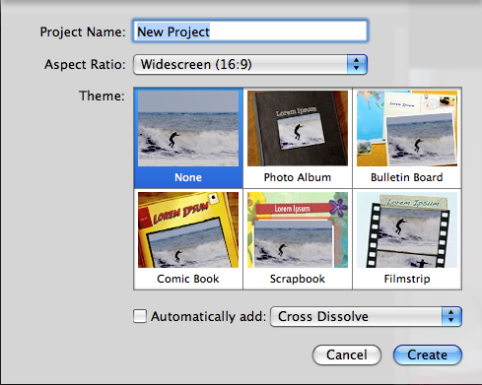482x385 pixels.
Task: Click the Cancel button
Action: [347, 354]
